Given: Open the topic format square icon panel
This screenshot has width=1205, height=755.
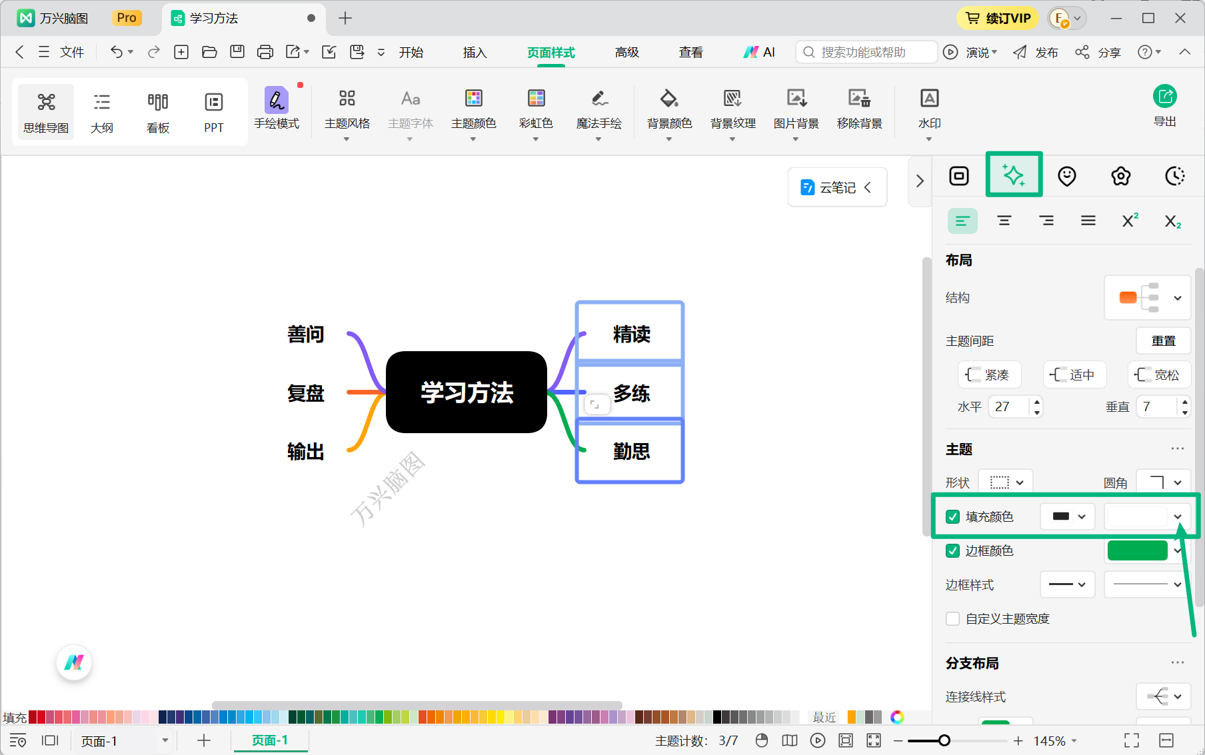Looking at the screenshot, I should [959, 176].
